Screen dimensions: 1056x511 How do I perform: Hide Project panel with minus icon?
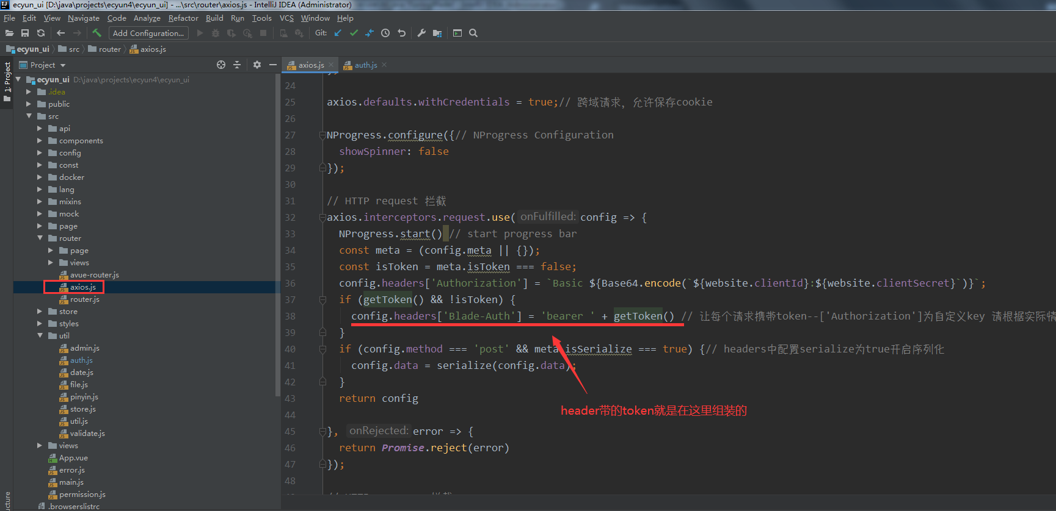pyautogui.click(x=273, y=65)
